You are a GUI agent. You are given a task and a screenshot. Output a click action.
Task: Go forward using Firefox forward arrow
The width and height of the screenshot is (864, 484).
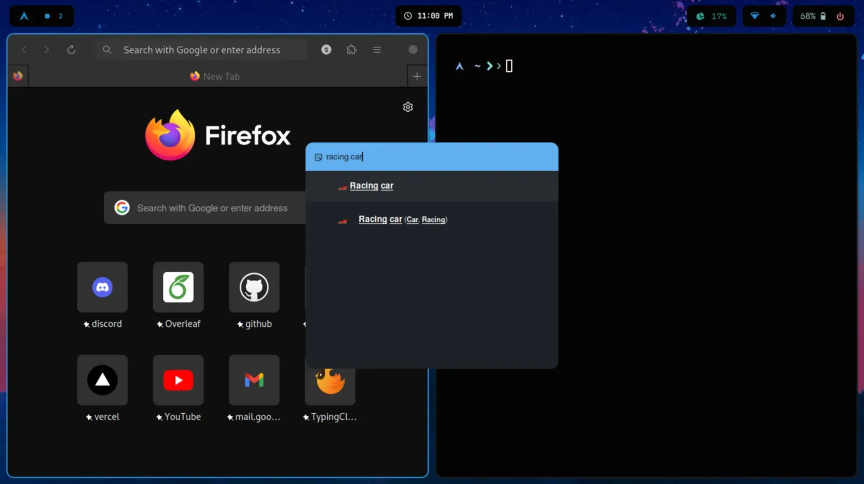pyautogui.click(x=46, y=50)
